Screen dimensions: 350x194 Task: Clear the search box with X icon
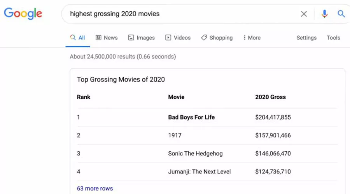pos(304,14)
